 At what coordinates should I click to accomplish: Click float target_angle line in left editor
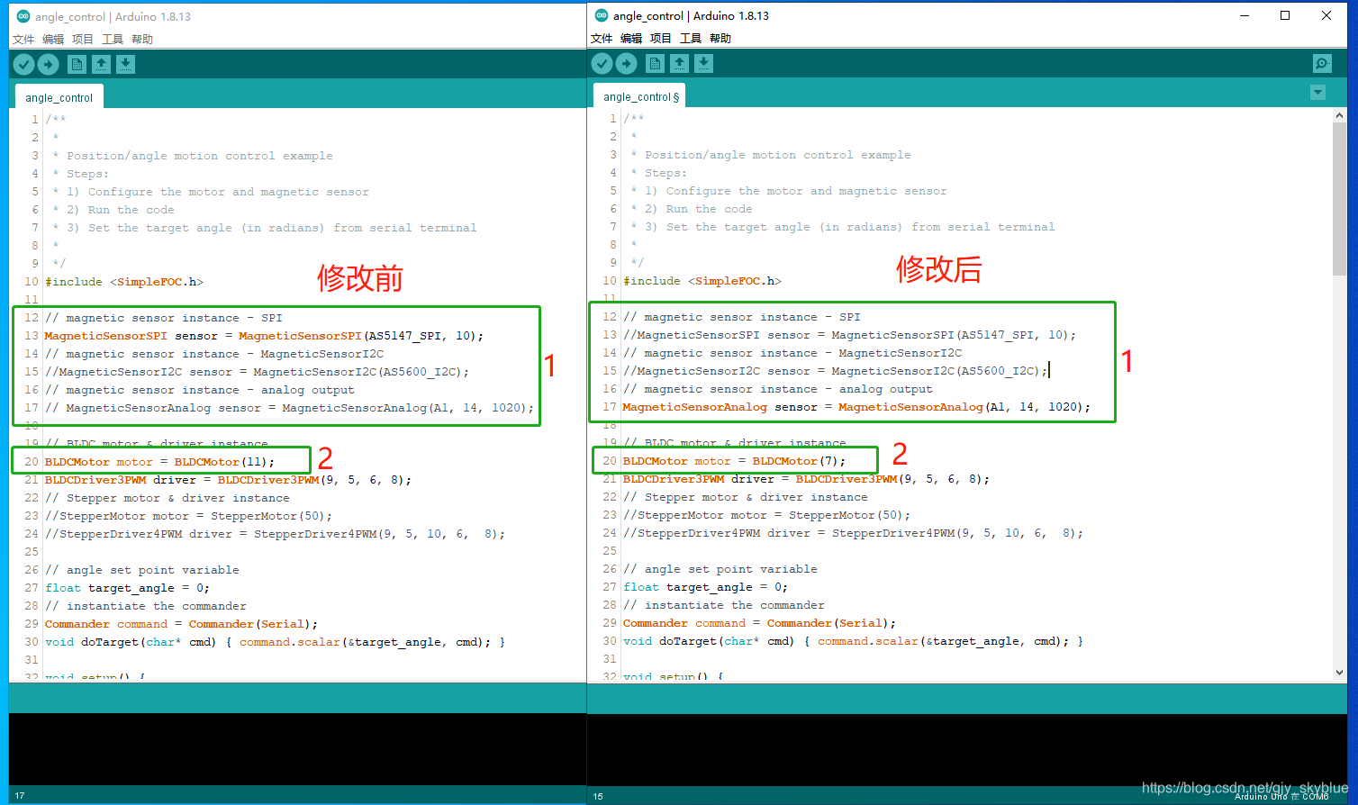tap(127, 588)
